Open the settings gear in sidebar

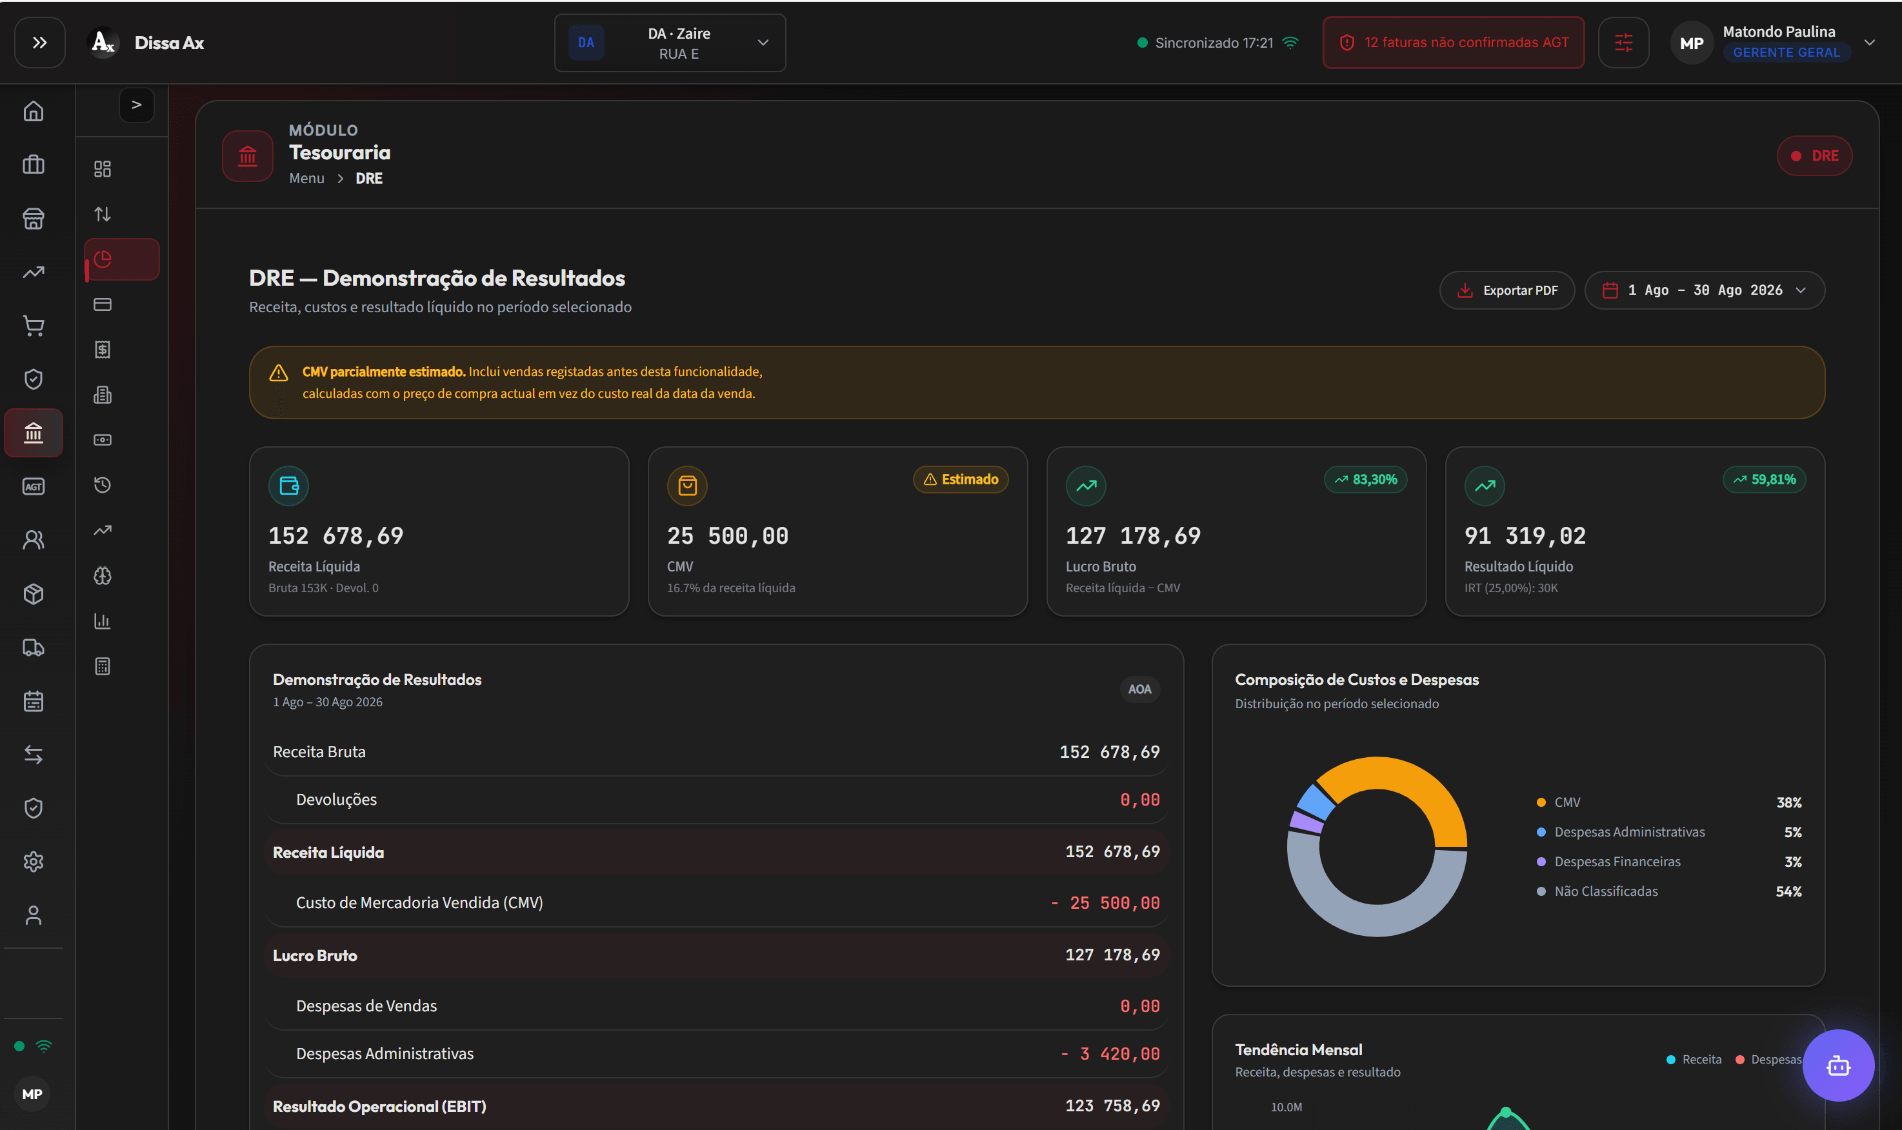tap(34, 861)
